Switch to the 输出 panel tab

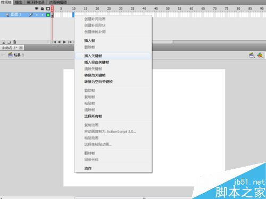(19, 2)
